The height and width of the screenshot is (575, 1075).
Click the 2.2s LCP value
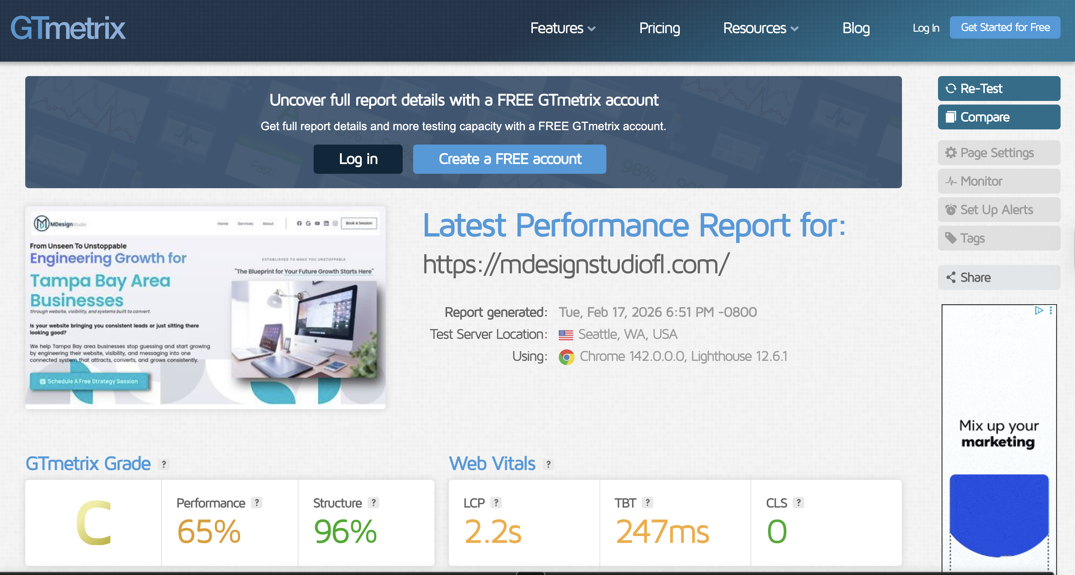pyautogui.click(x=493, y=532)
